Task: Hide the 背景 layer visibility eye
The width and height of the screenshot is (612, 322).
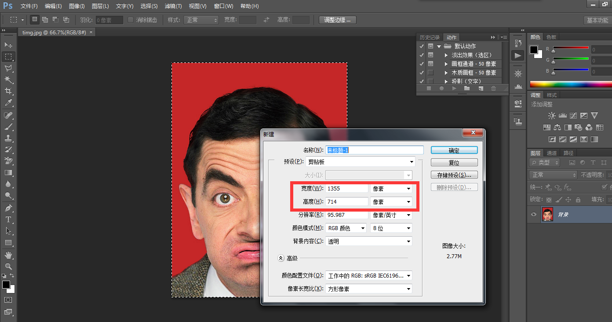Action: [534, 214]
